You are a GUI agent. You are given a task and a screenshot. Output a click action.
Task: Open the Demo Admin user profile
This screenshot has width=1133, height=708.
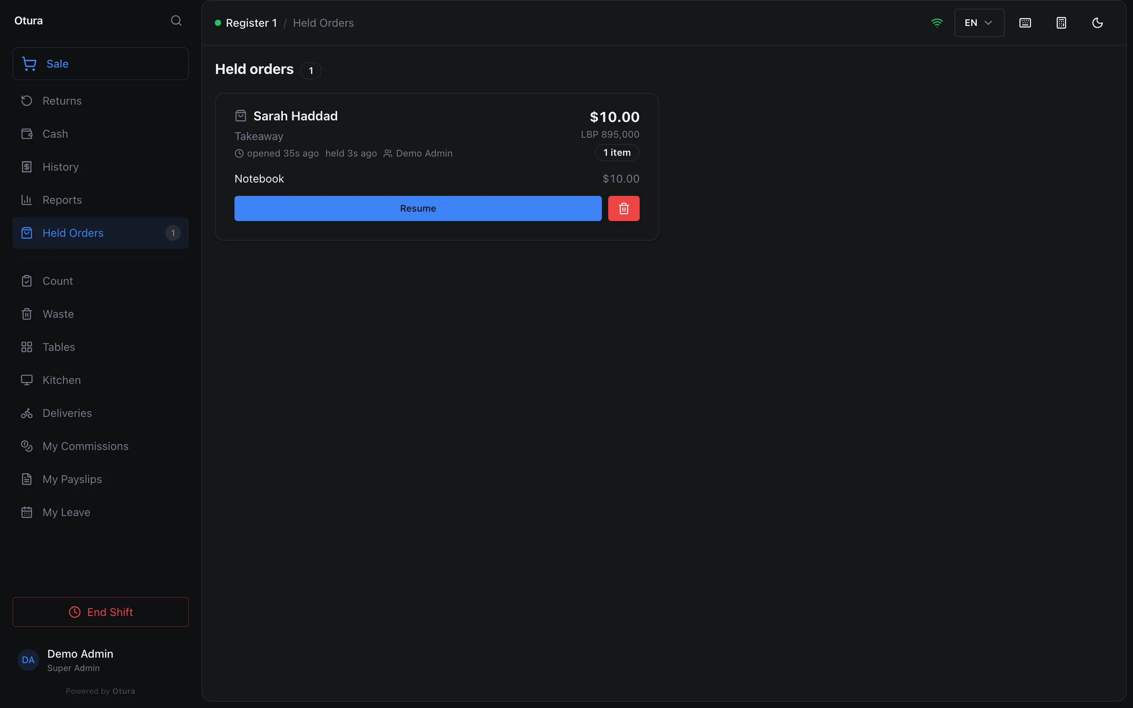tap(101, 660)
